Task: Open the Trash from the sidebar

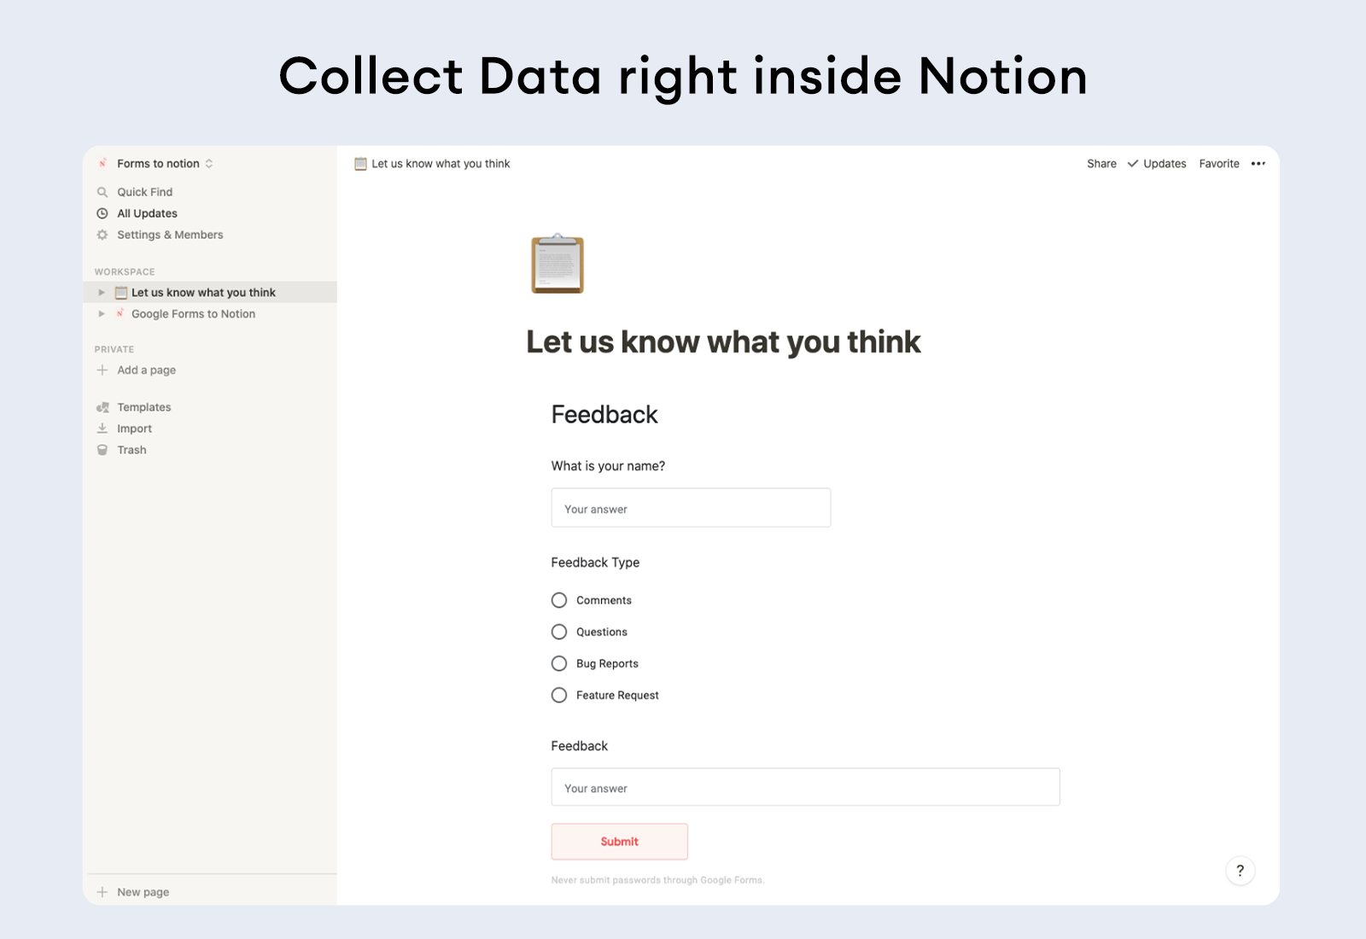Action: tap(131, 449)
